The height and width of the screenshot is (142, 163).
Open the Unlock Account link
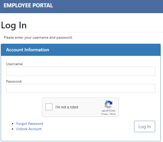[x=29, y=129]
